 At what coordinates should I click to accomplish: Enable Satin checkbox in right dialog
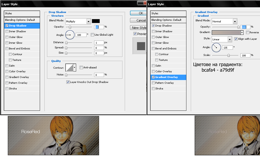(153, 66)
